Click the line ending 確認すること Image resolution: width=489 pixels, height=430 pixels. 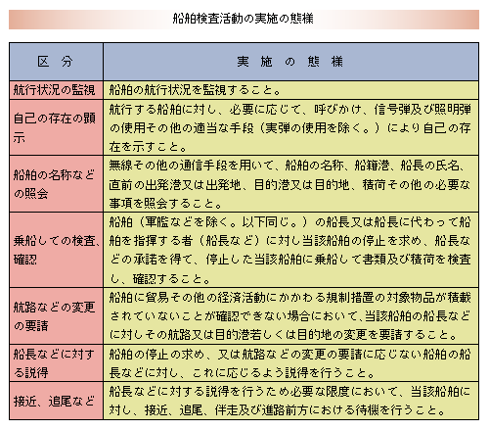click(159, 278)
